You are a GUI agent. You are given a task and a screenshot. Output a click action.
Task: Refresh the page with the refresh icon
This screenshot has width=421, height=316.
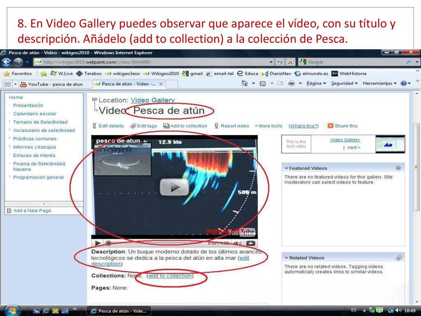(x=280, y=62)
